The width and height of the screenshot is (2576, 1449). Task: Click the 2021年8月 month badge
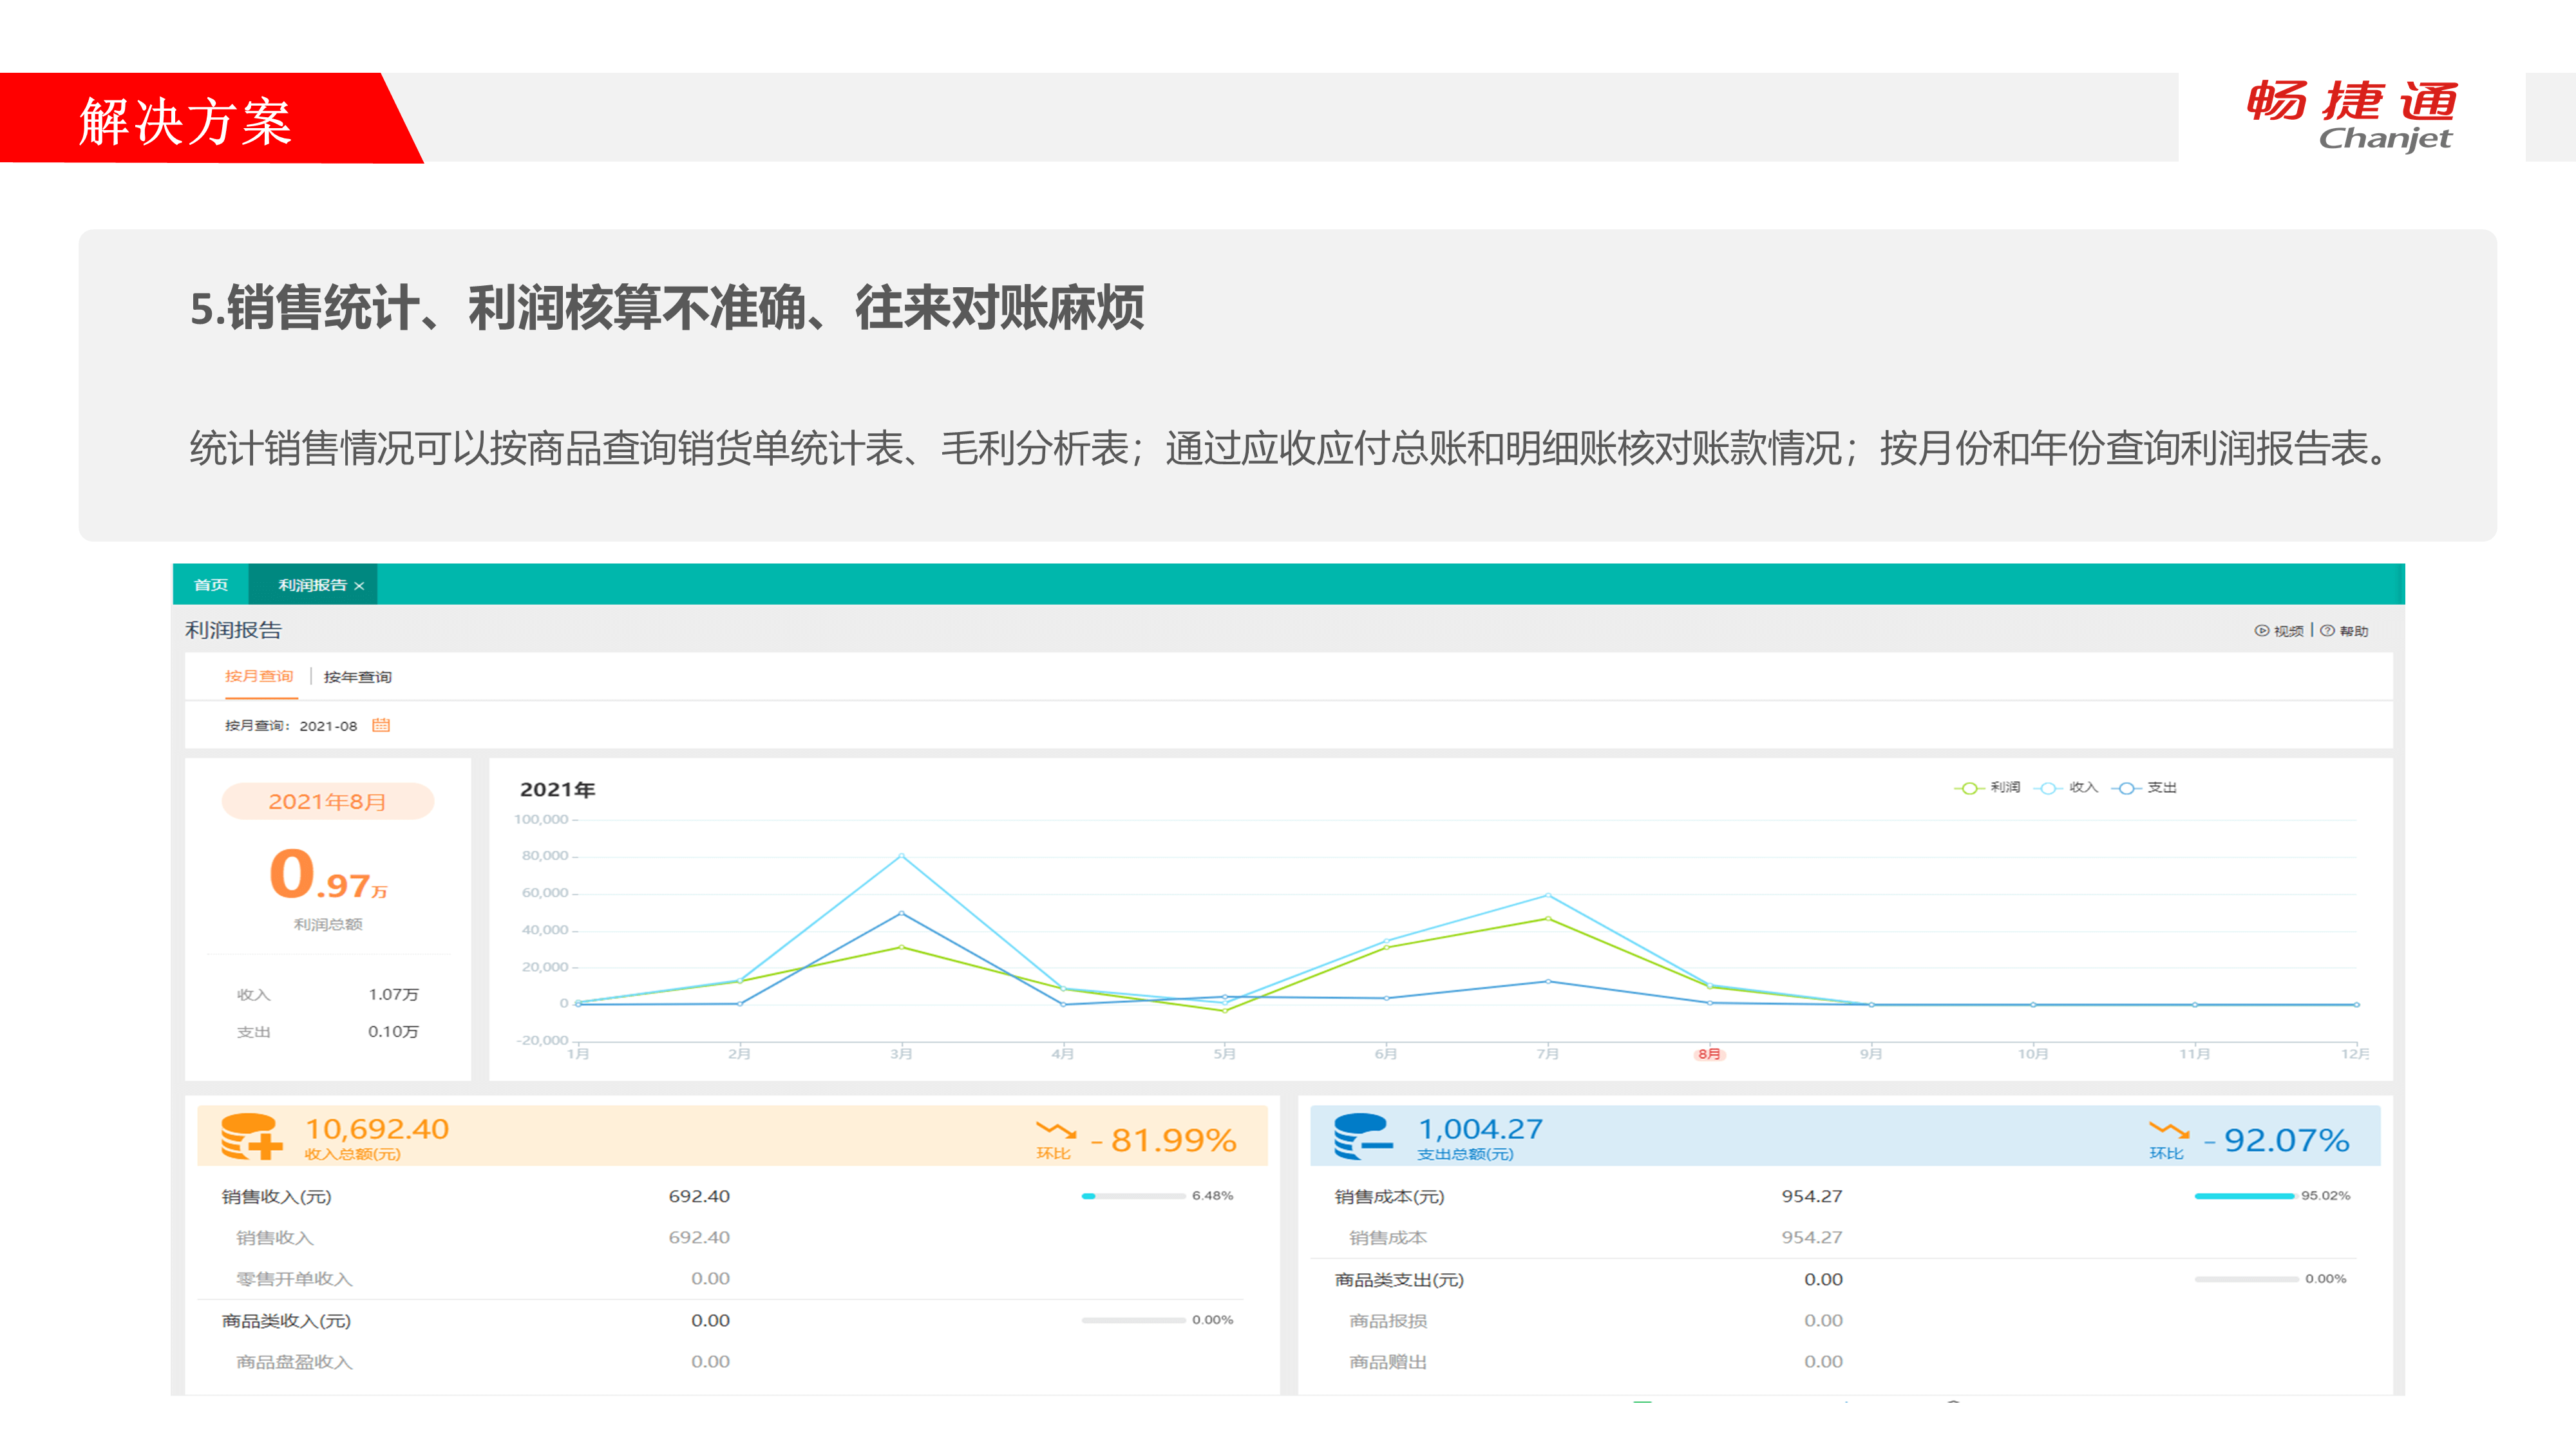(327, 802)
